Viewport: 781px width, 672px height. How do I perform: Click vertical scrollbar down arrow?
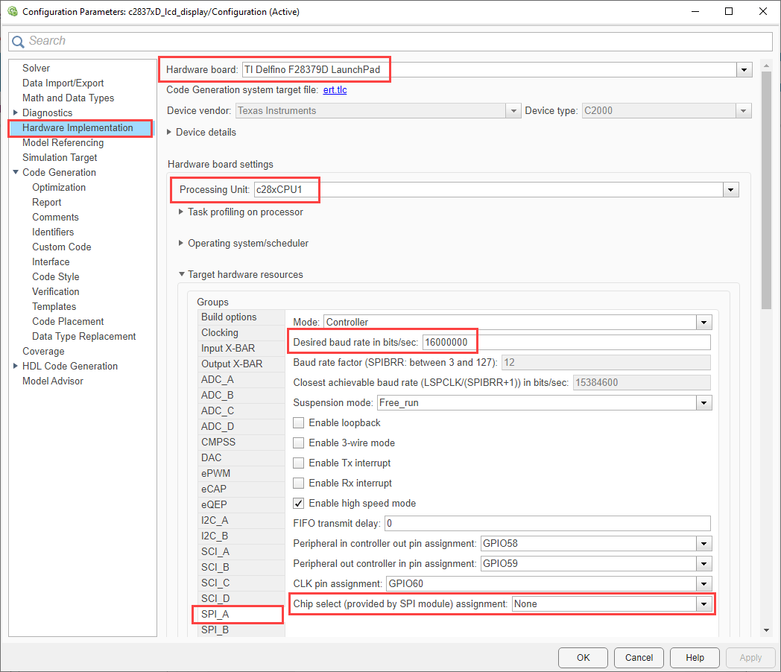coord(766,630)
